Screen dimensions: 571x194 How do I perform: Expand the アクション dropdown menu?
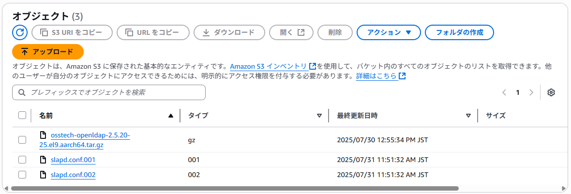click(x=389, y=32)
